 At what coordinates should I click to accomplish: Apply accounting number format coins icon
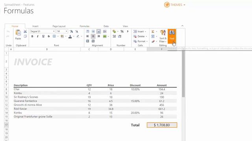click(114, 31)
